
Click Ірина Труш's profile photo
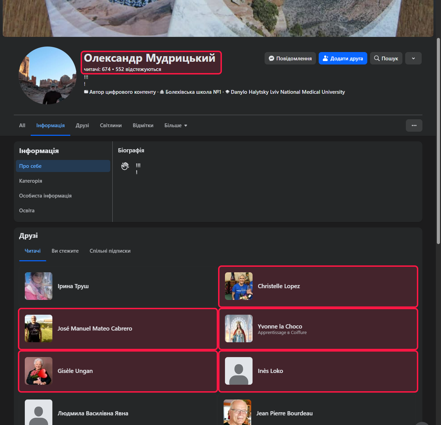tap(39, 286)
